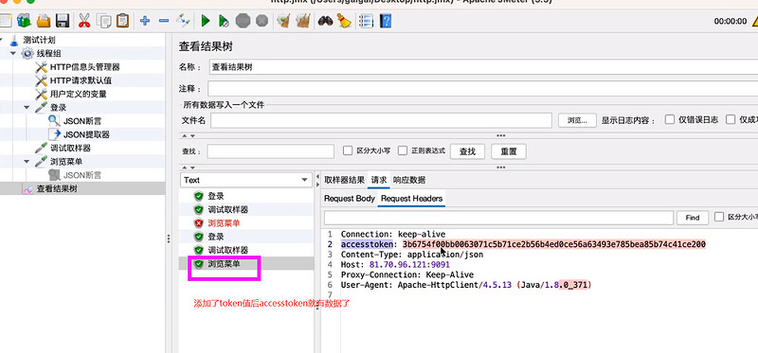Click the 查找 search button
The height and width of the screenshot is (353, 758).
pos(467,151)
